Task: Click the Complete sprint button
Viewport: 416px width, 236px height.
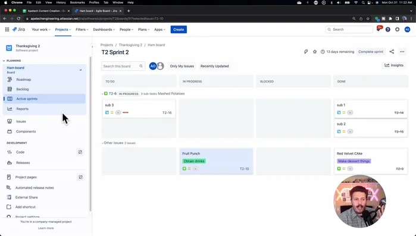Action: point(371,52)
